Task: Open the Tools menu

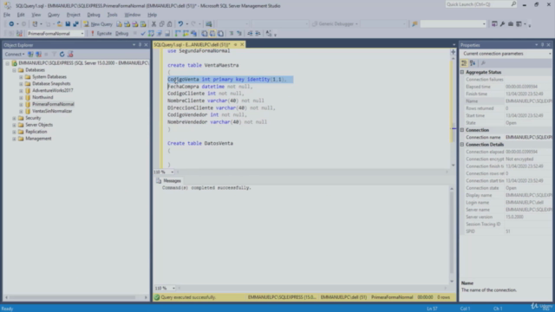Action: coord(112,15)
